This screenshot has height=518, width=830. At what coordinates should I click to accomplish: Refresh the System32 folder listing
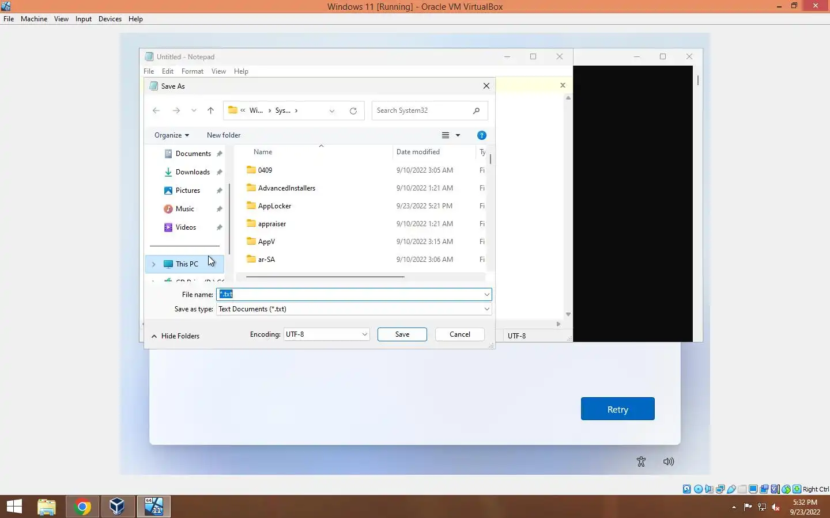[353, 111]
